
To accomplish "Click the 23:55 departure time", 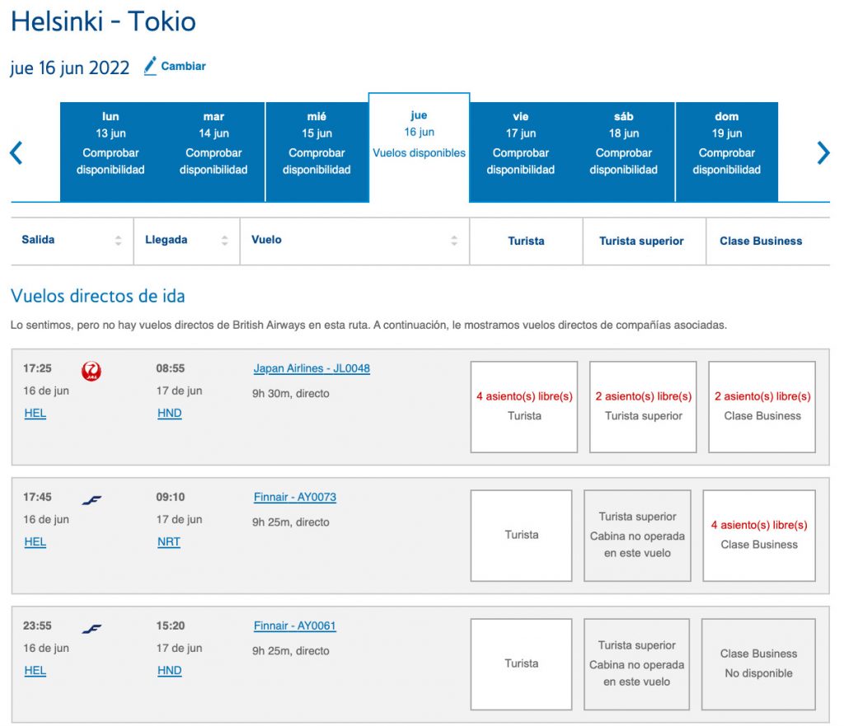I will pyautogui.click(x=37, y=626).
